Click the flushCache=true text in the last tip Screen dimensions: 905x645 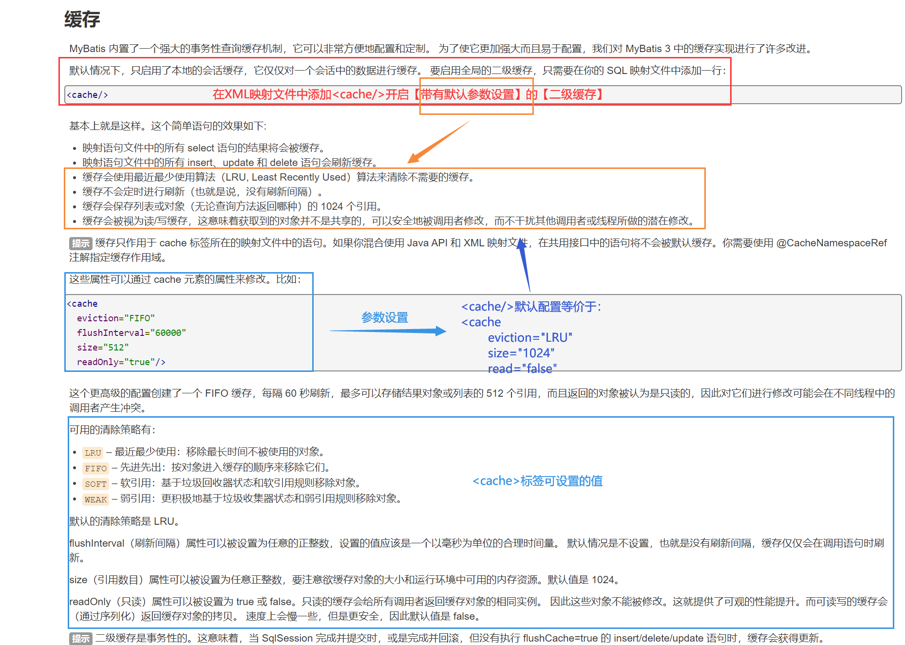560,638
